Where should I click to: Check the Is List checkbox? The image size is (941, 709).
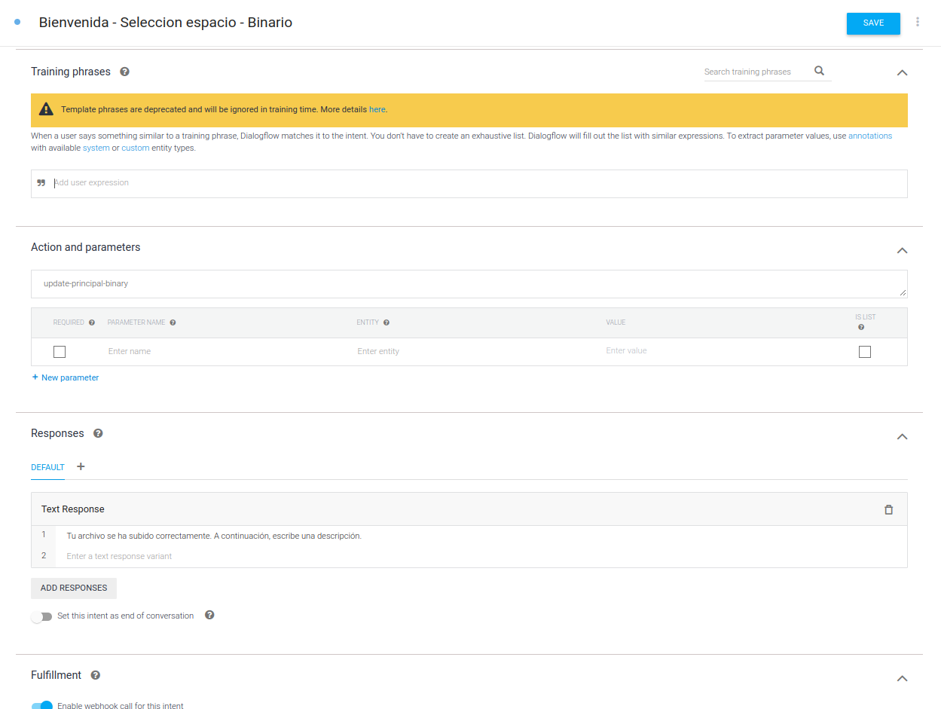864,352
